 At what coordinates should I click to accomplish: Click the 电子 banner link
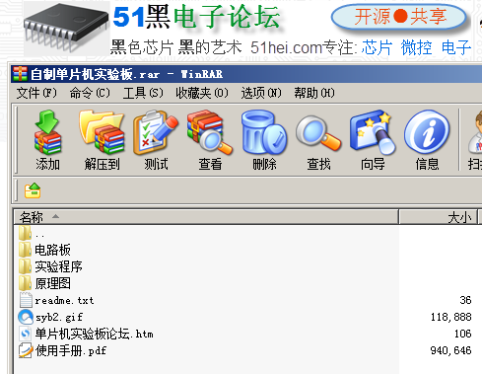pos(456,47)
